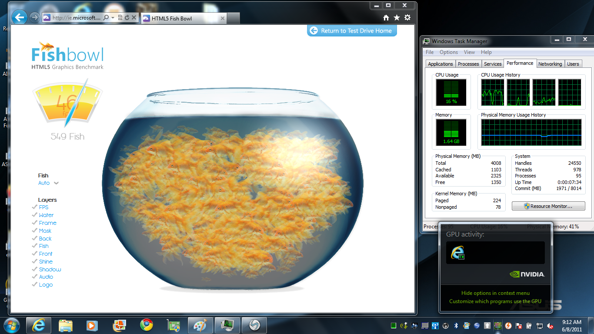Open Resource Monitor
The height and width of the screenshot is (334, 594).
pos(548,206)
